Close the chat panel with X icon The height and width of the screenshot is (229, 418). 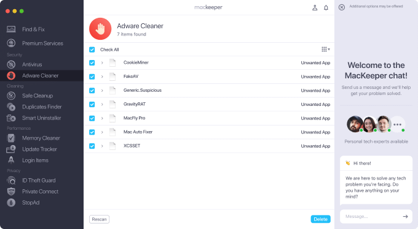click(x=342, y=7)
